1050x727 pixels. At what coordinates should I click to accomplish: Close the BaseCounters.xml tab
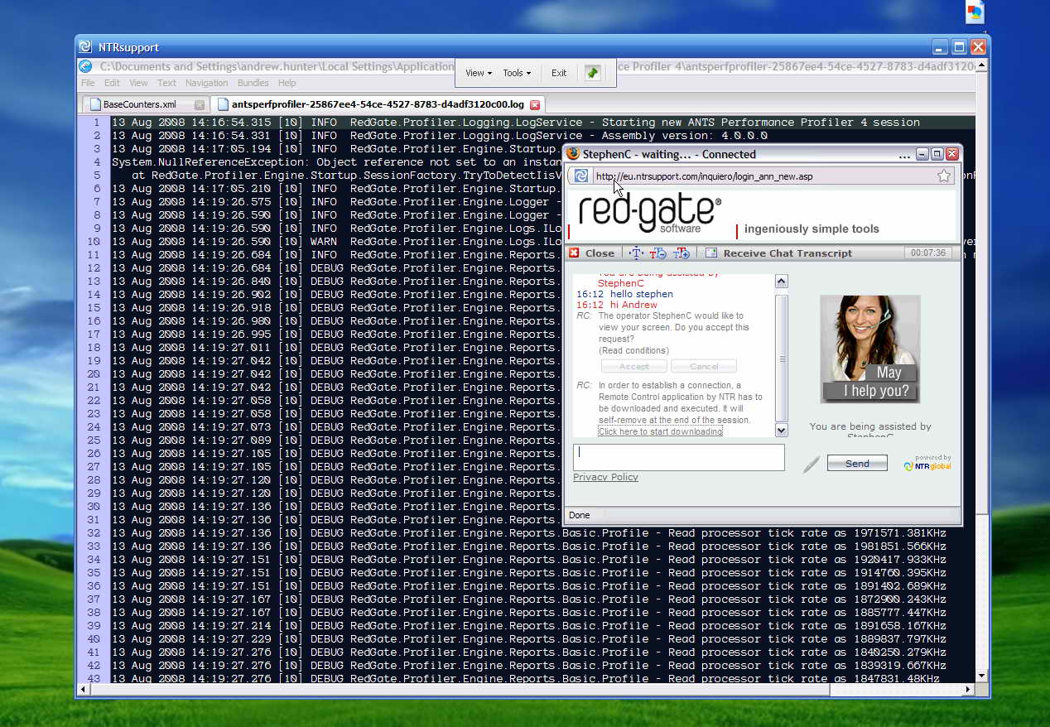[x=200, y=105]
